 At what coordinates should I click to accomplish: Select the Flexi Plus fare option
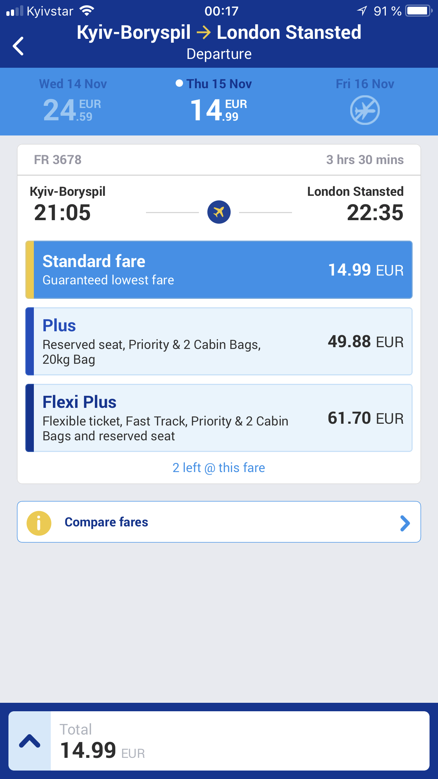[x=219, y=418]
